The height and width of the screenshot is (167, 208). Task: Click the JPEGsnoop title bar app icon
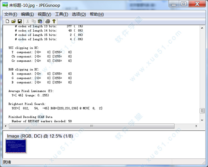pos(5,5)
